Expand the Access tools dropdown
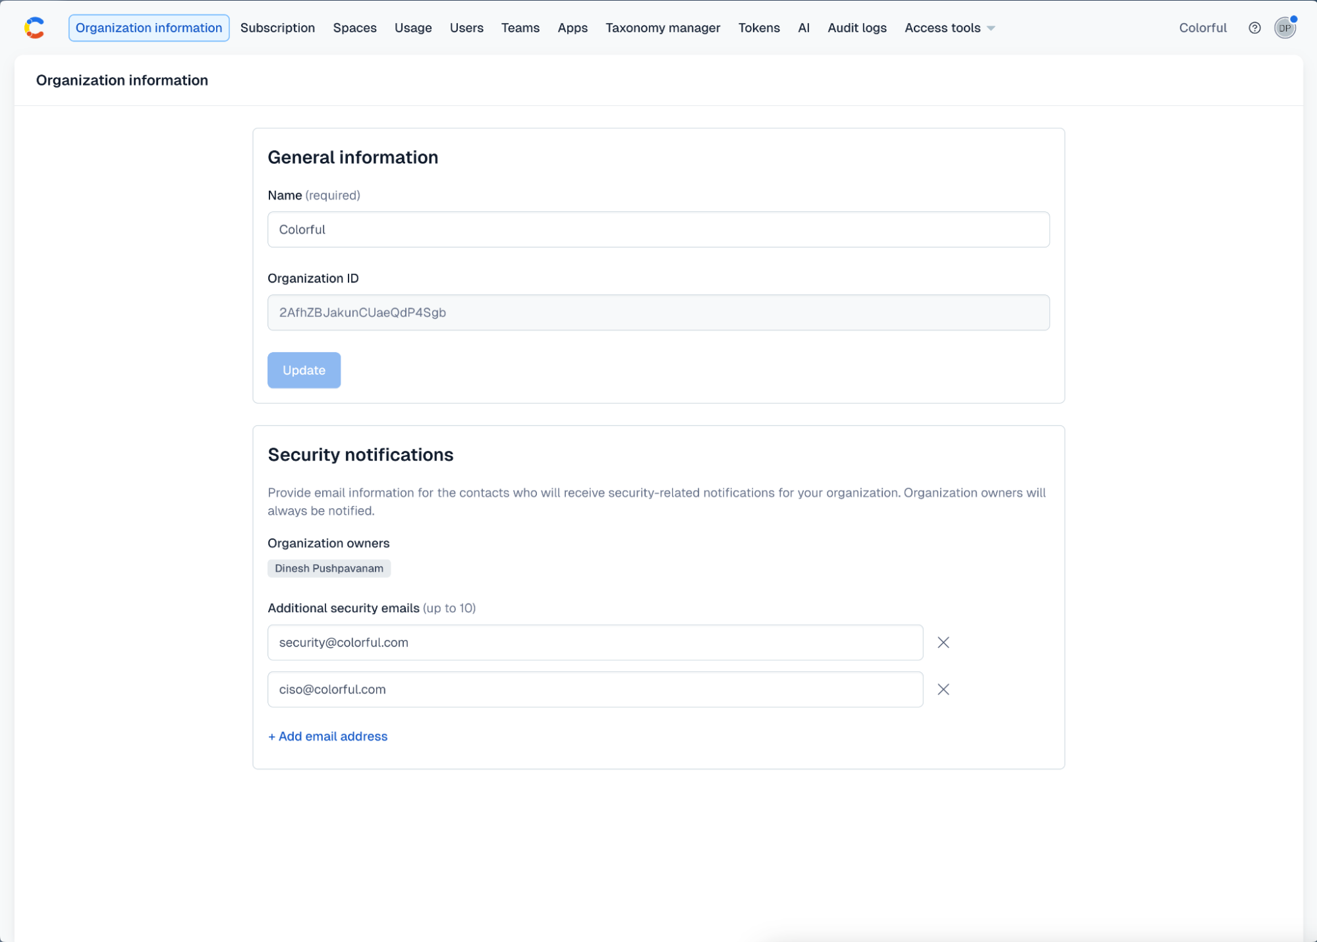1317x942 pixels. click(x=949, y=28)
